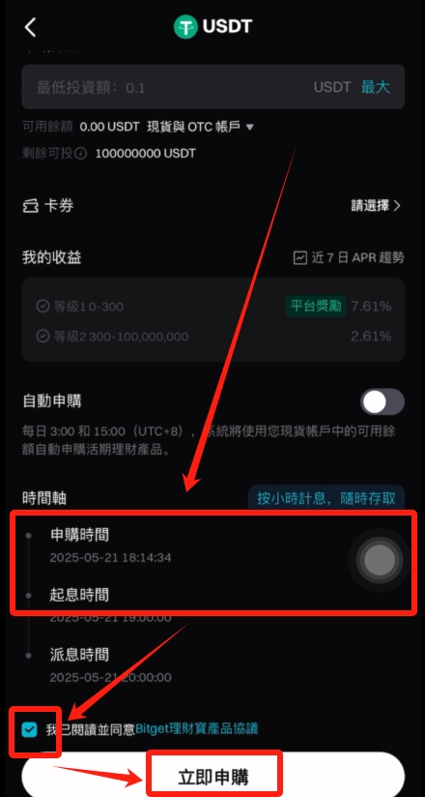This screenshot has width=425, height=797.
Task: Tap the floating assistive touch button
Action: (x=380, y=560)
